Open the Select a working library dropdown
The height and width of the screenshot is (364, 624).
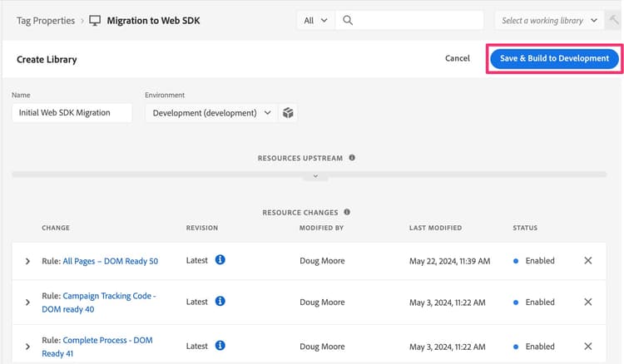[550, 20]
